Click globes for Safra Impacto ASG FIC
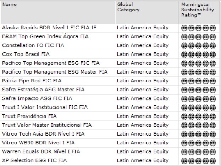This screenshot has width=221, height=166. [x=198, y=98]
